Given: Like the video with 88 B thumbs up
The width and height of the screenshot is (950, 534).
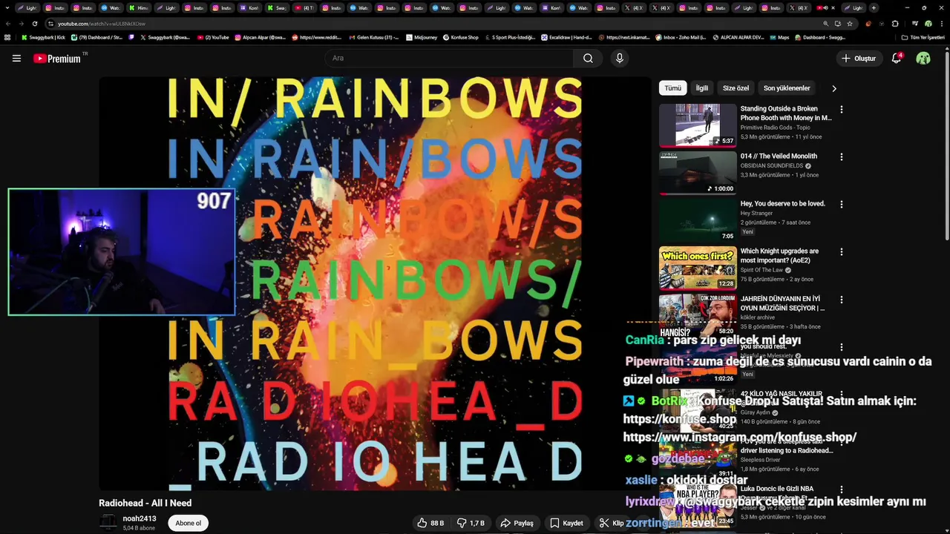Looking at the screenshot, I should click(x=430, y=523).
